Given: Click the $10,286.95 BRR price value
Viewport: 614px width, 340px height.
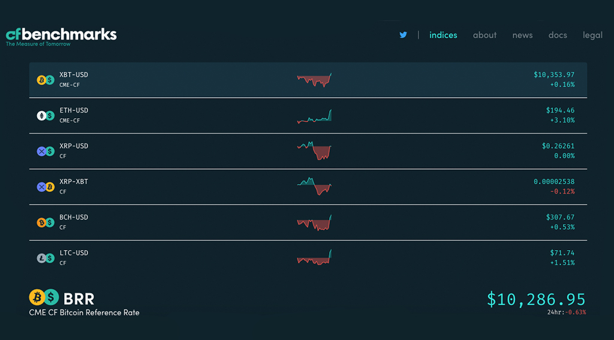Looking at the screenshot, I should [536, 299].
